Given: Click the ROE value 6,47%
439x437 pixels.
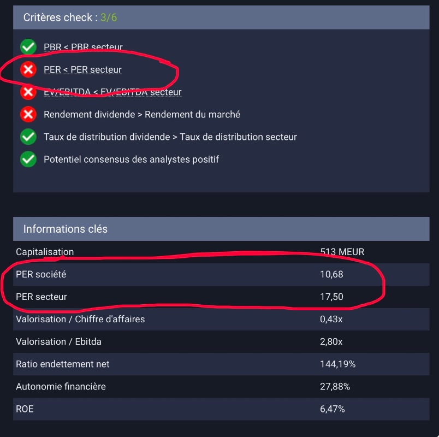Looking at the screenshot, I should click(333, 409).
